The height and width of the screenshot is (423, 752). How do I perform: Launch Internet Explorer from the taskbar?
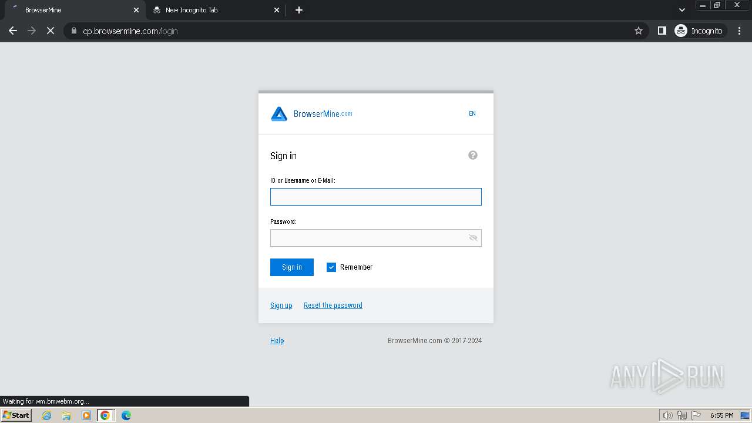tap(46, 415)
